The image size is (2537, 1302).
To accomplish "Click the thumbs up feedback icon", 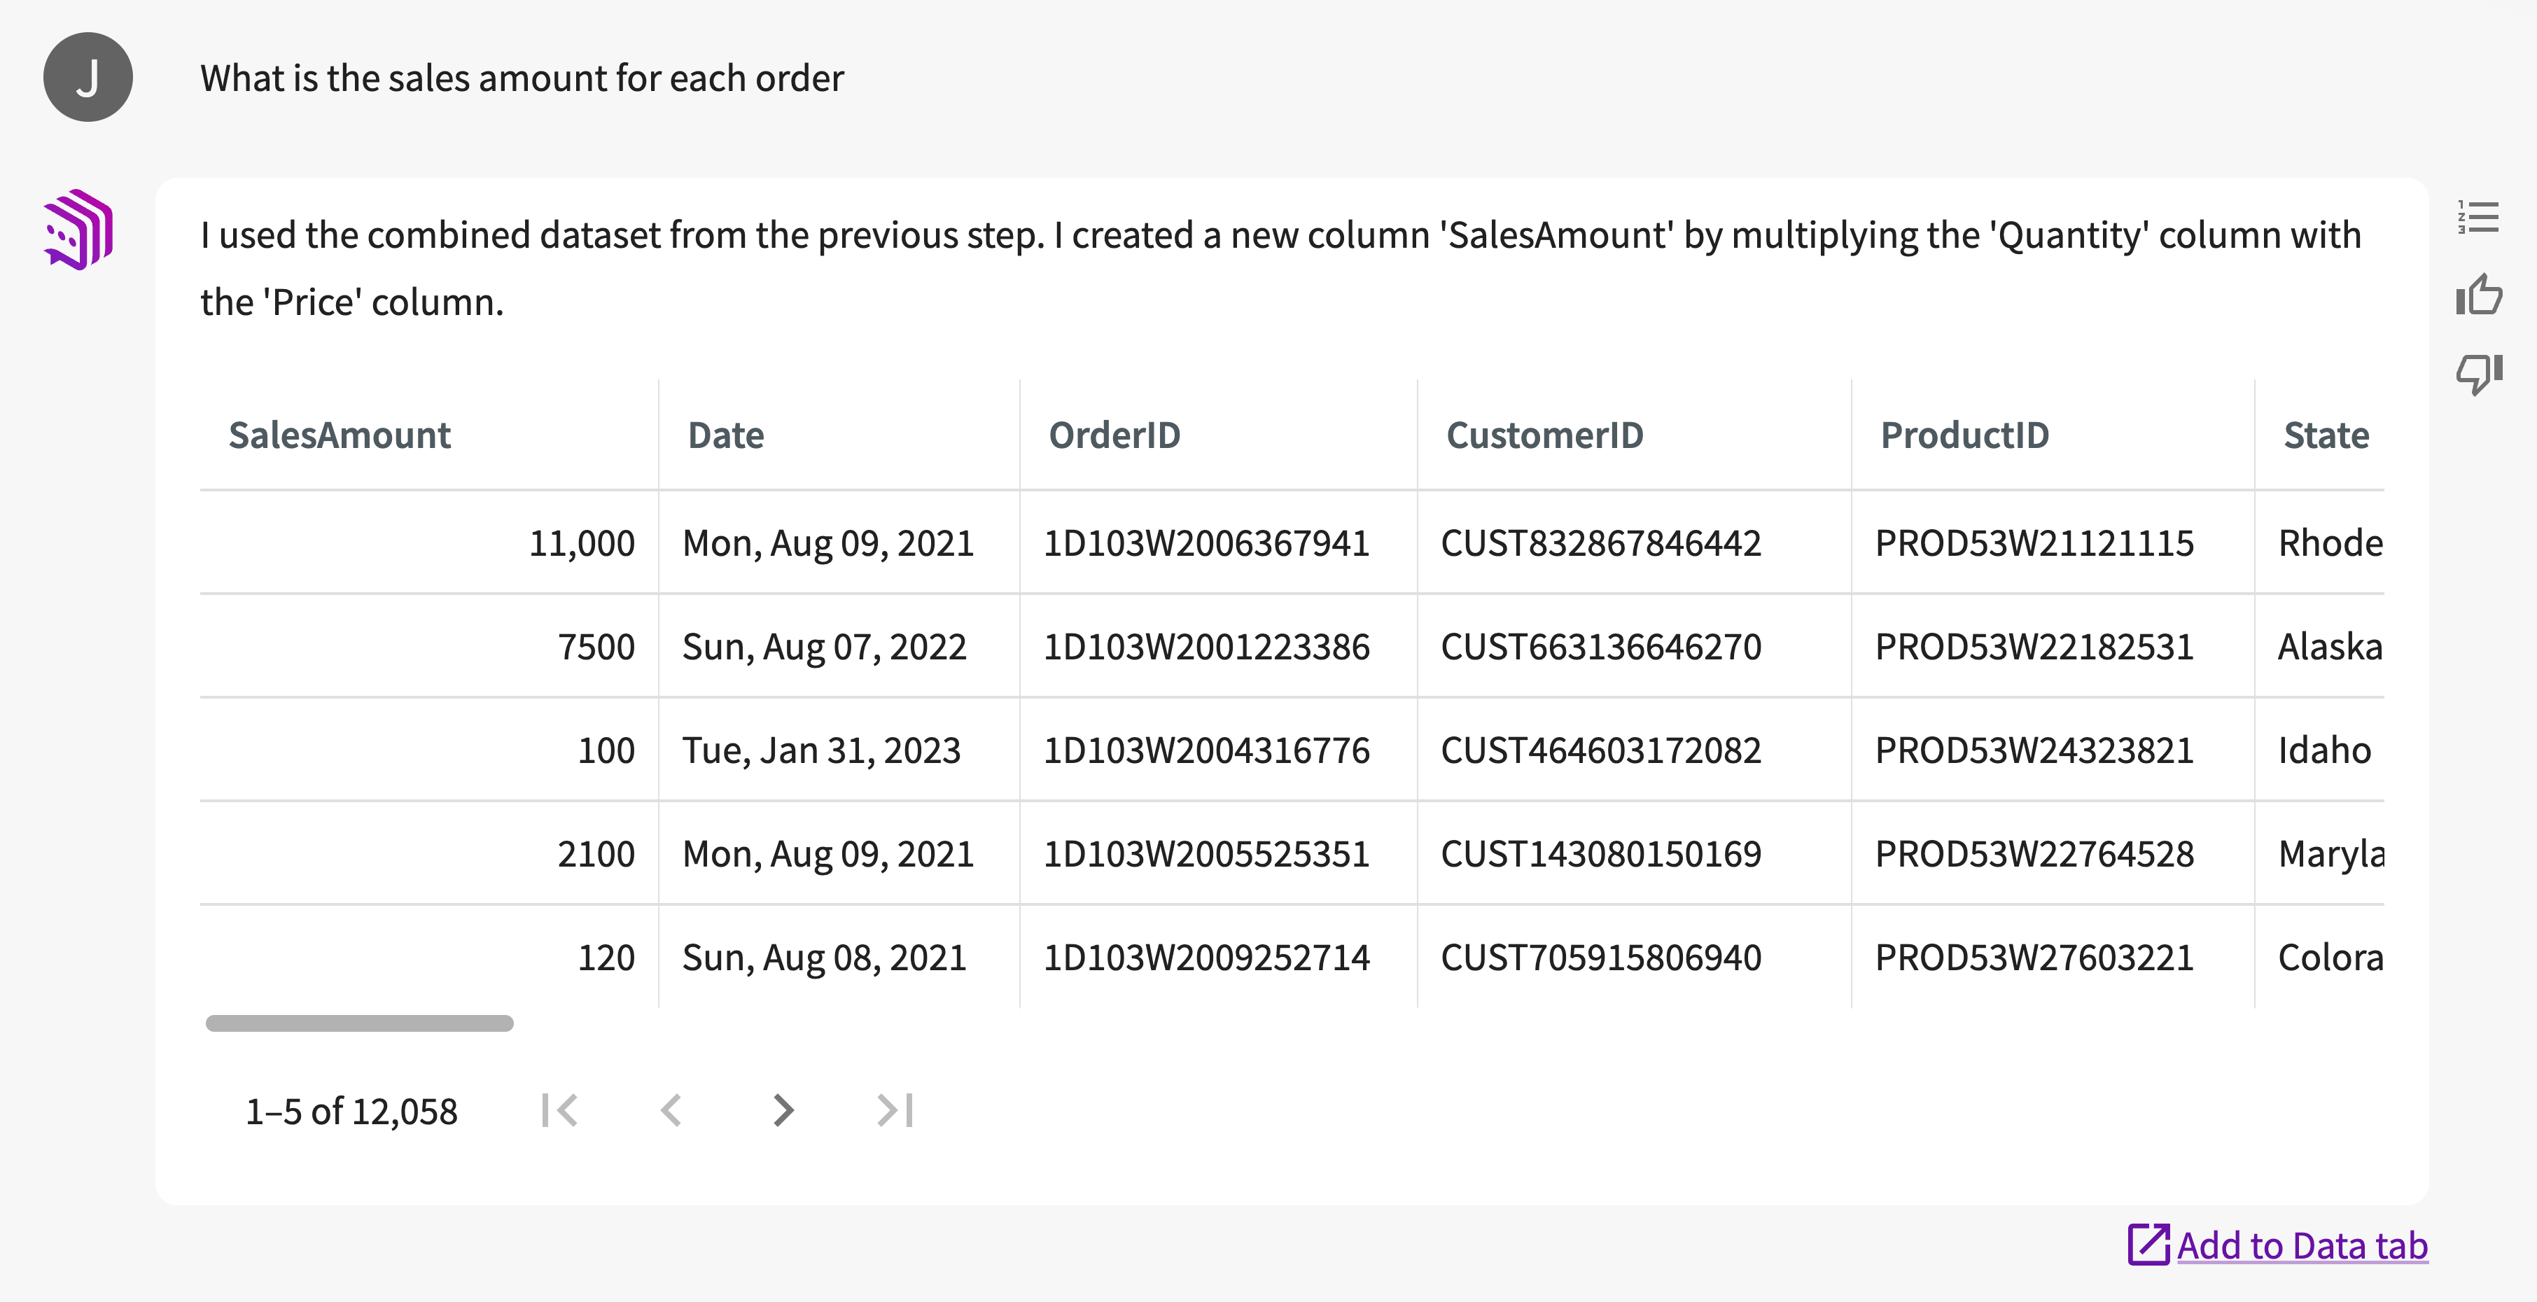I will tap(2478, 295).
